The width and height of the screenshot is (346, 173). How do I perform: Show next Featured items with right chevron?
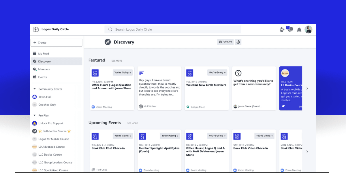(x=307, y=89)
